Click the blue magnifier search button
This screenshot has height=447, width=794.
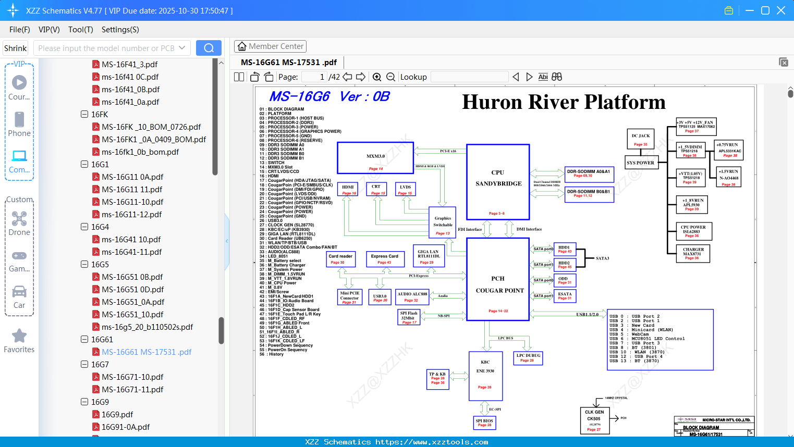[x=209, y=48]
